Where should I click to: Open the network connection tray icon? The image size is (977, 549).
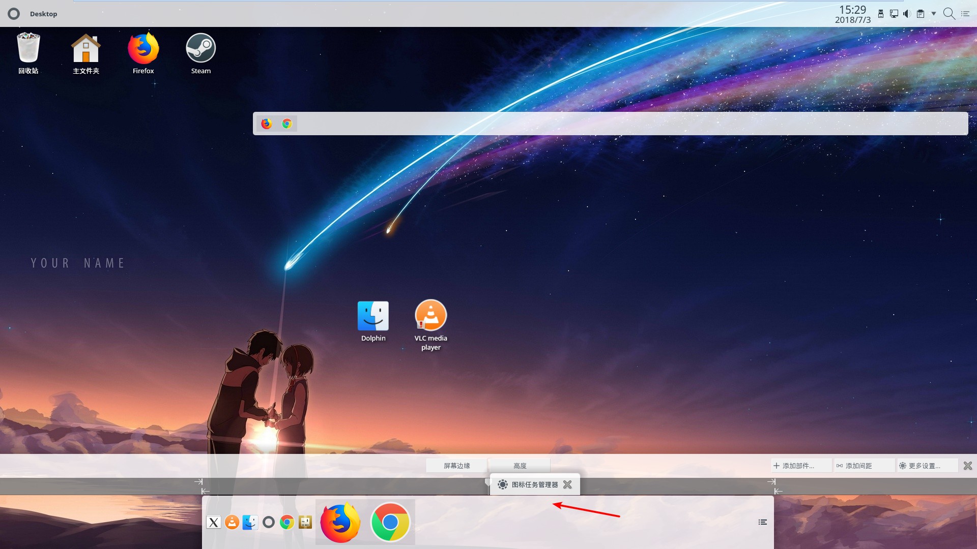click(894, 14)
